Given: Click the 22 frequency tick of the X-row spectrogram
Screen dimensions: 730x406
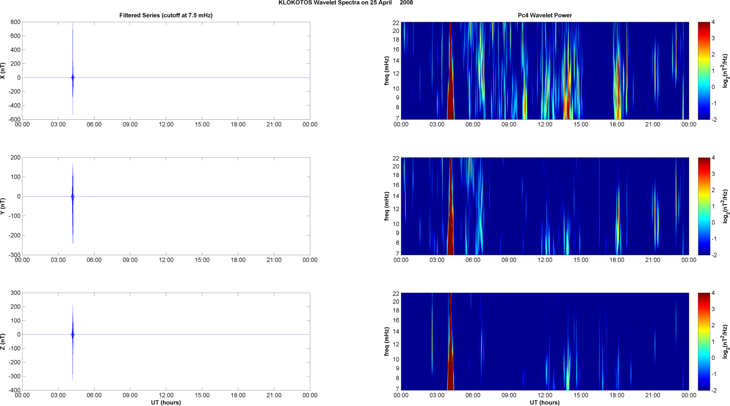Looking at the screenshot, I should 396,23.
